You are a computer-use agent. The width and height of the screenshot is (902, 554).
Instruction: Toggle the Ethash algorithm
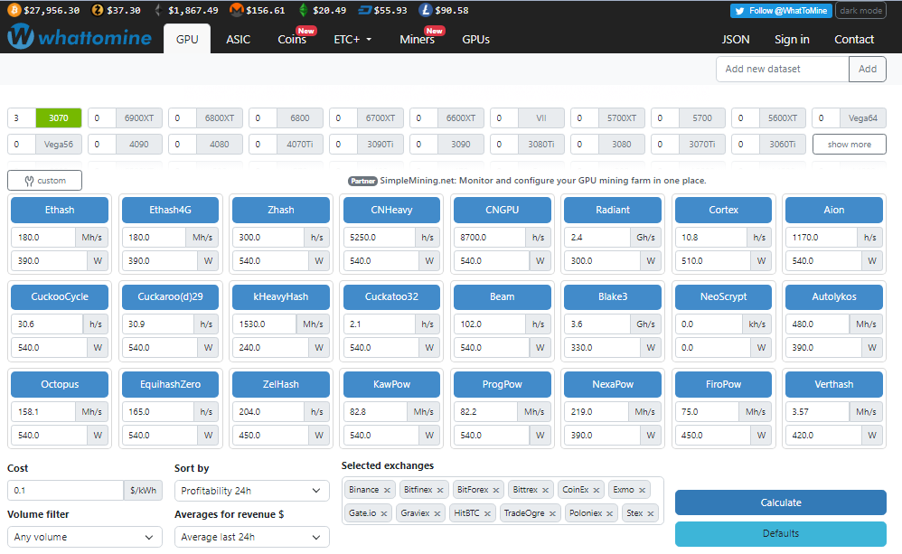(60, 210)
